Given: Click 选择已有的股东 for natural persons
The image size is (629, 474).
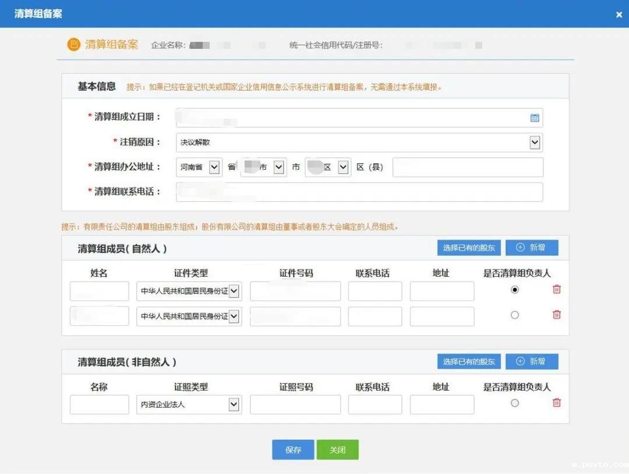Looking at the screenshot, I should [x=468, y=248].
